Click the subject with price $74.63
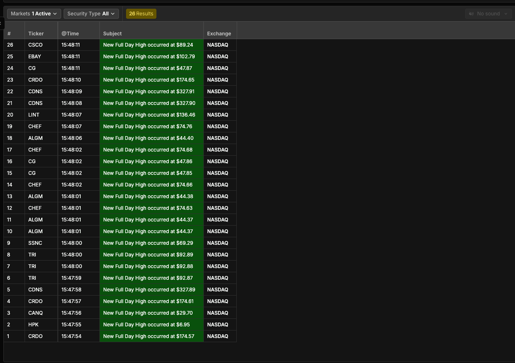 coord(151,208)
